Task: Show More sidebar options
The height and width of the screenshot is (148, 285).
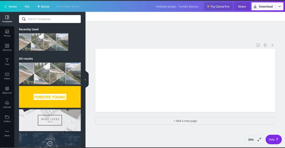Action: [7, 133]
